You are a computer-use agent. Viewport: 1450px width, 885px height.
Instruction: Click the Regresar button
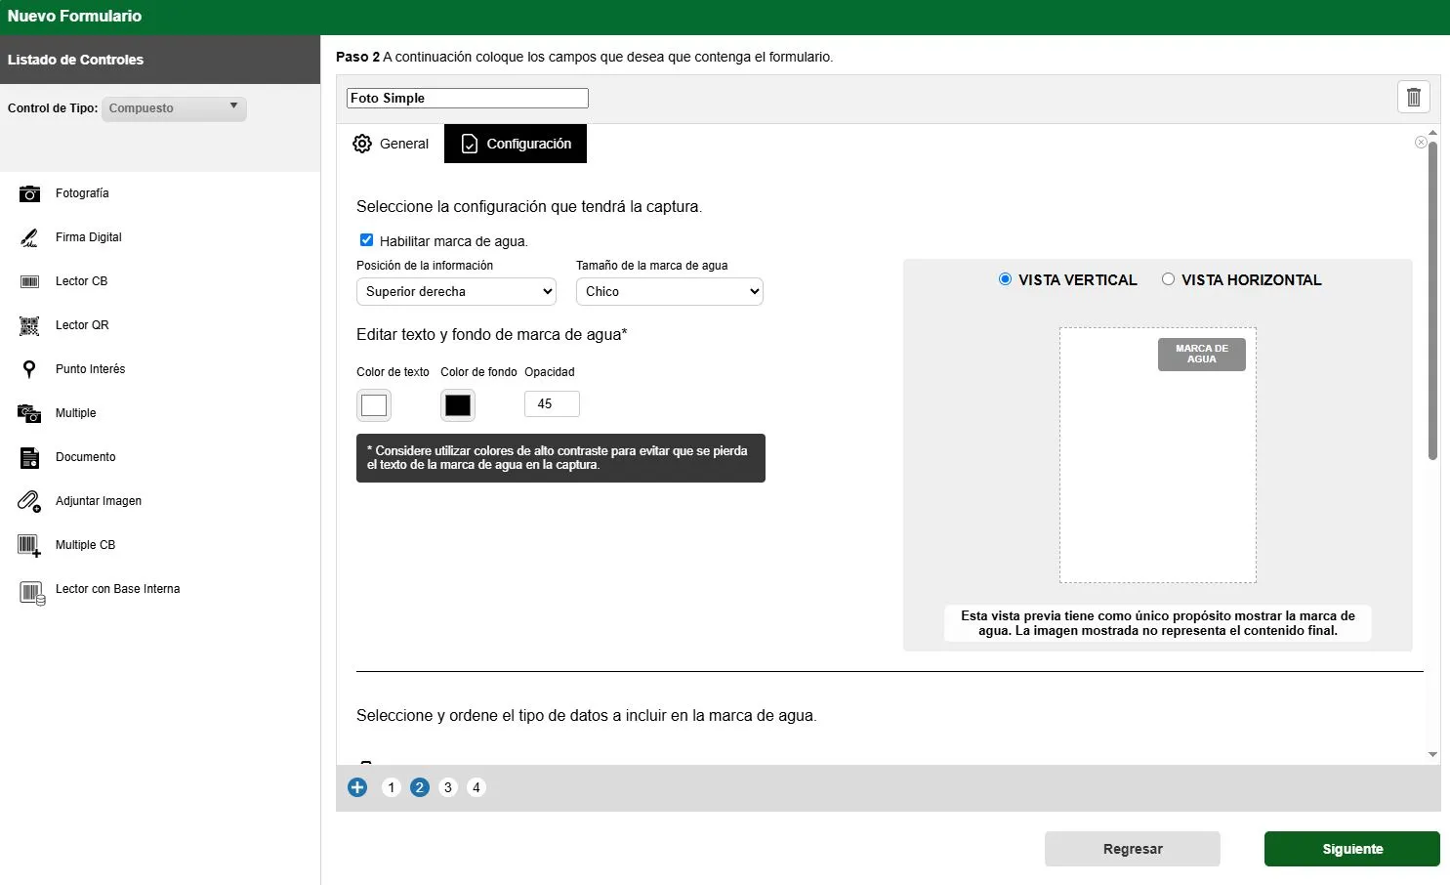1133,849
